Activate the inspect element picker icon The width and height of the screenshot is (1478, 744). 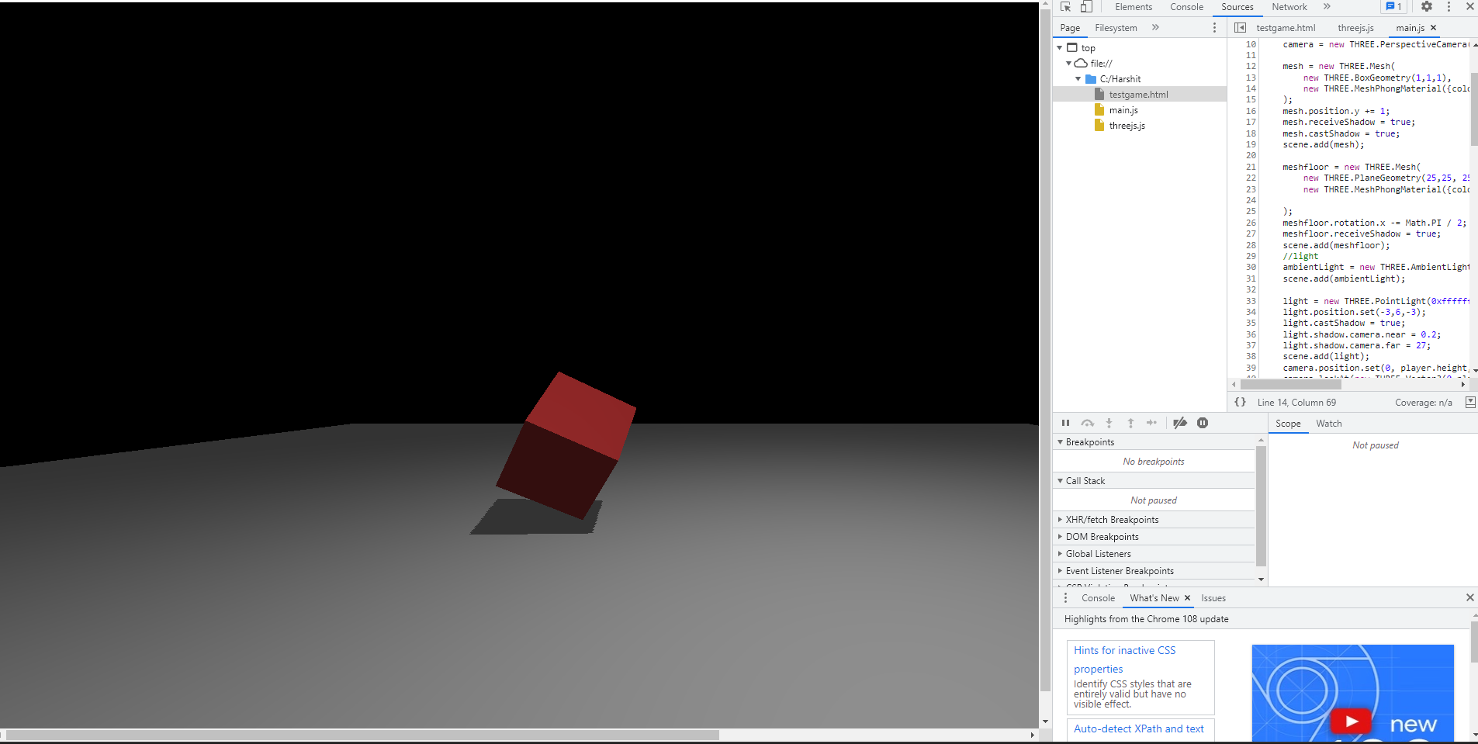click(1065, 7)
